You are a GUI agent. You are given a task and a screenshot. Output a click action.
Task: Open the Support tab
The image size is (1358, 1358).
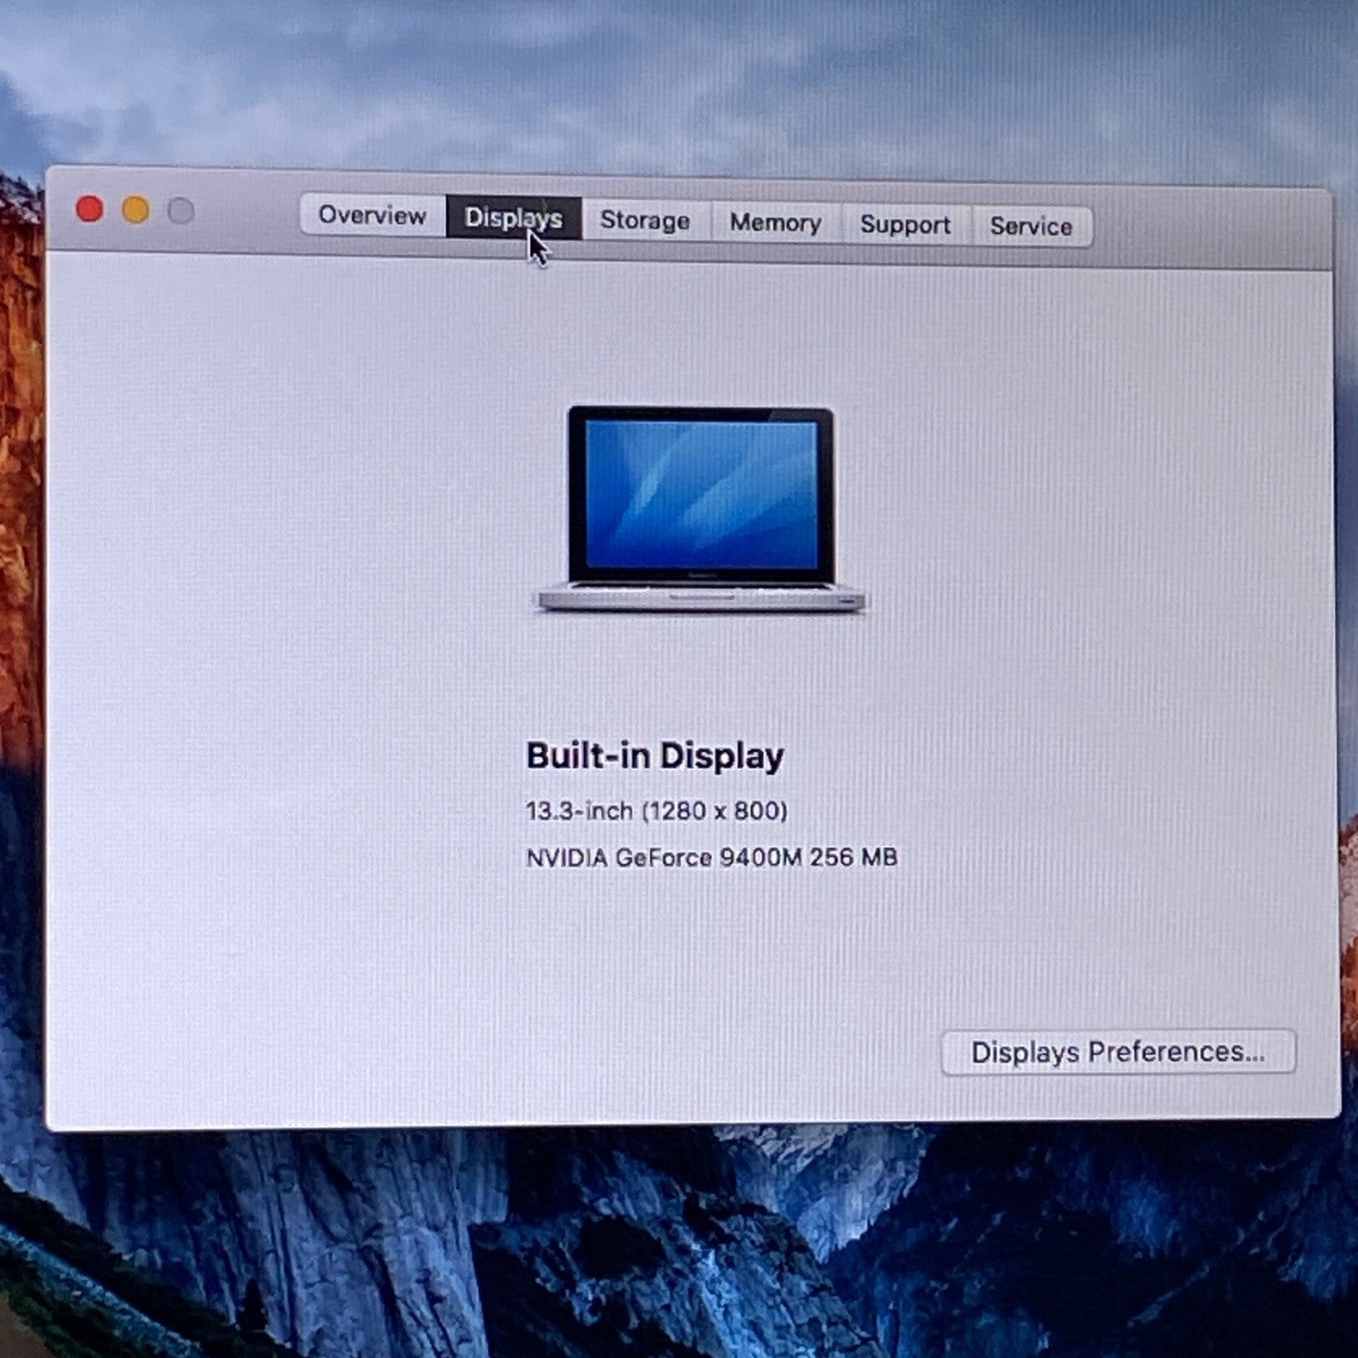tap(905, 225)
